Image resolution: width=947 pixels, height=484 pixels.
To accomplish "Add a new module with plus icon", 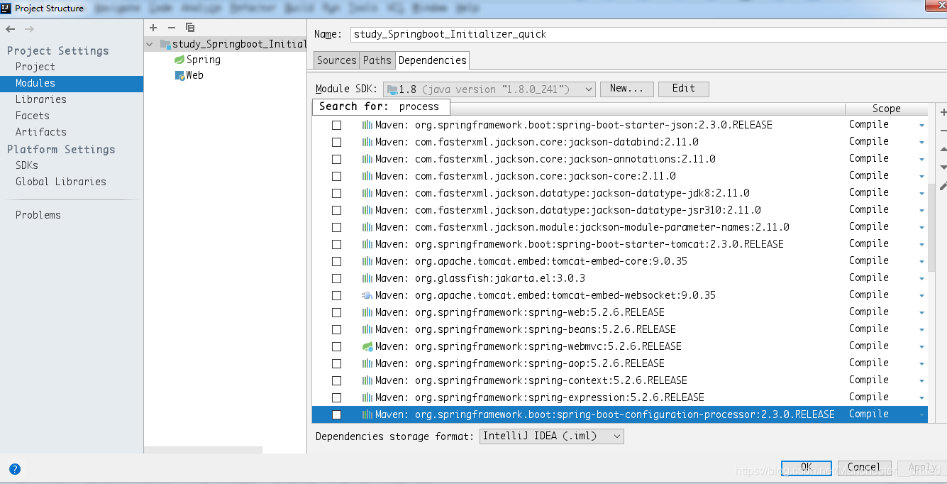I will (153, 27).
